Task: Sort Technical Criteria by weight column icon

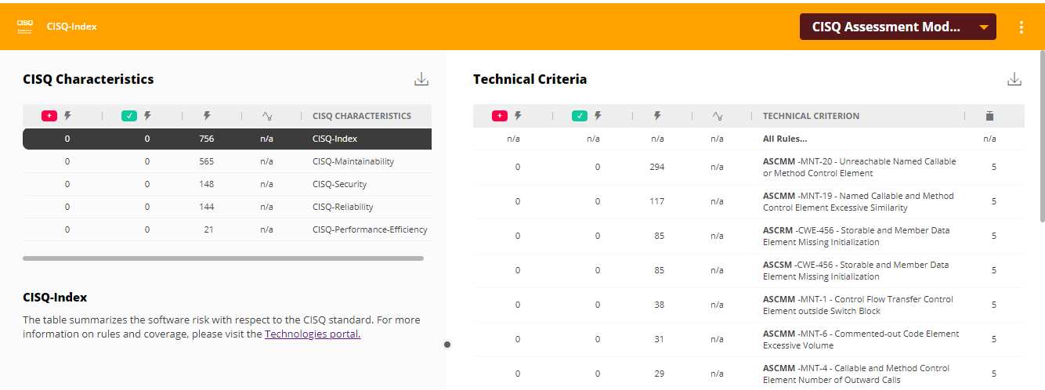Action: [989, 116]
